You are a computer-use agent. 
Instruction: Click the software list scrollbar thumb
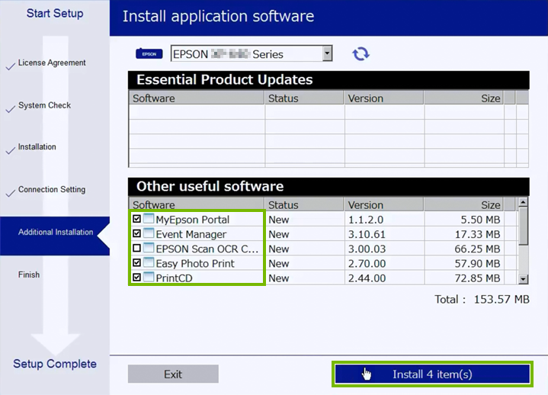[523, 226]
